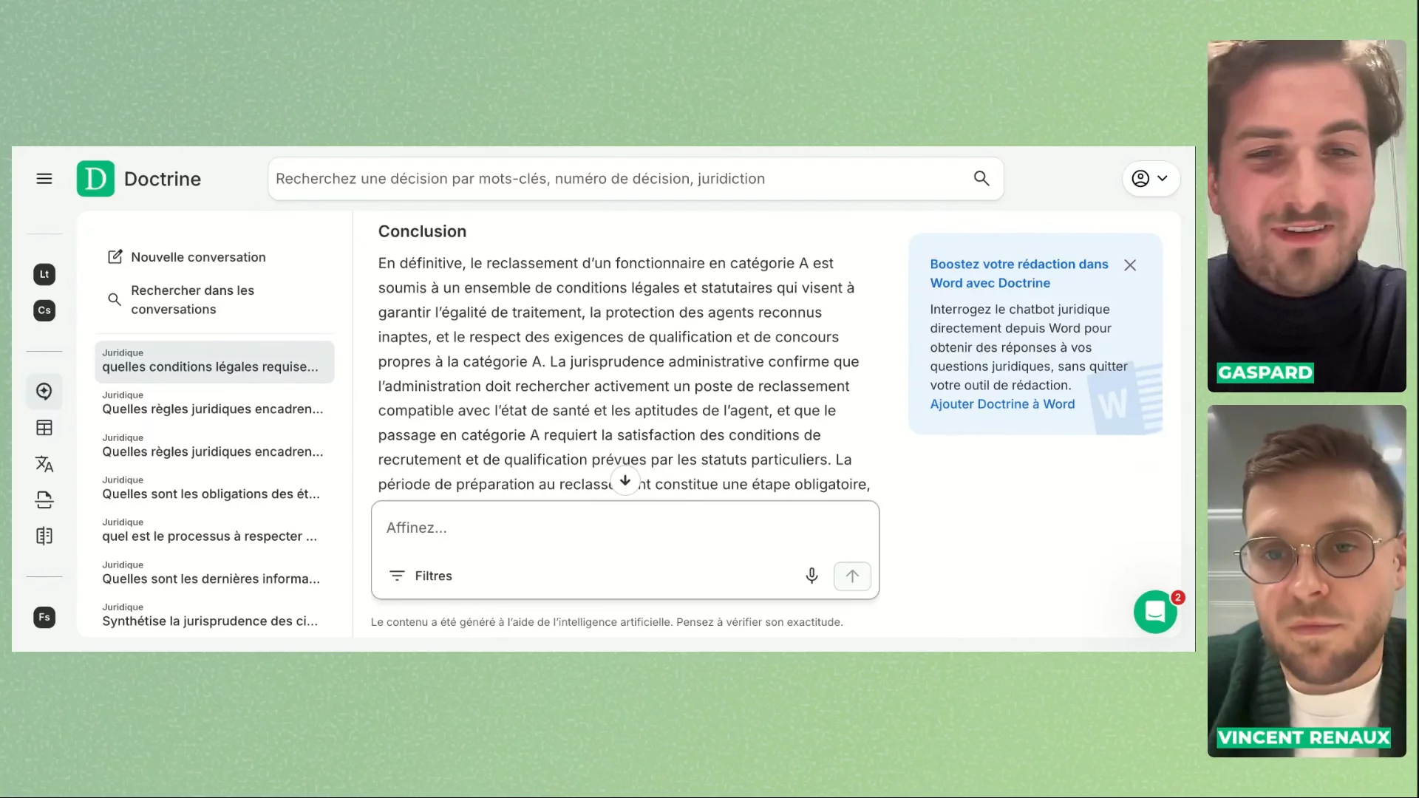
Task: Click Rechercher dans les conversations
Action: pyautogui.click(x=192, y=300)
